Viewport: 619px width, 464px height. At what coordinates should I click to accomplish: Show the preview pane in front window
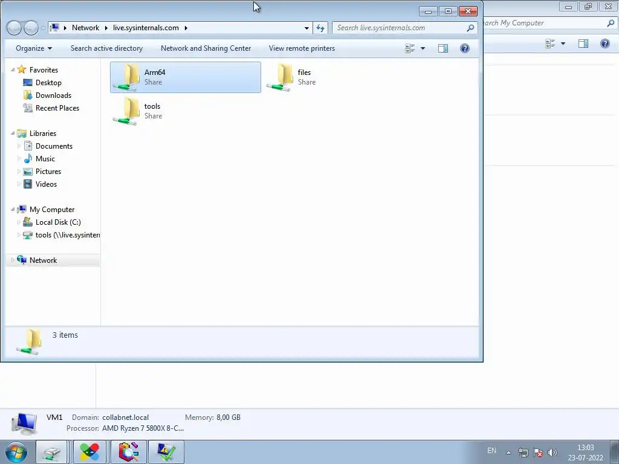pos(443,48)
